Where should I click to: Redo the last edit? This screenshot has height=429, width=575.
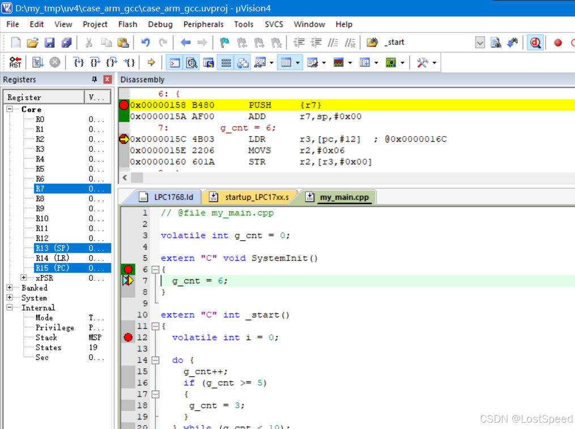click(163, 43)
